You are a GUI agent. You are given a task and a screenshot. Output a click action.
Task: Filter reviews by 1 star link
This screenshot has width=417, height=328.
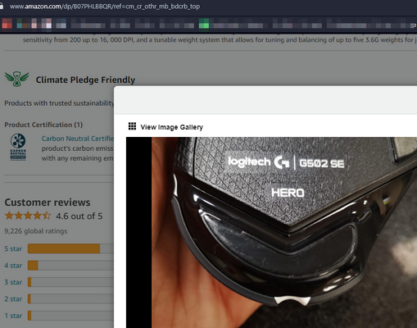coord(13,316)
